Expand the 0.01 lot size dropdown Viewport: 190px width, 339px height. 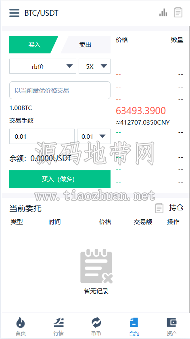[94, 136]
